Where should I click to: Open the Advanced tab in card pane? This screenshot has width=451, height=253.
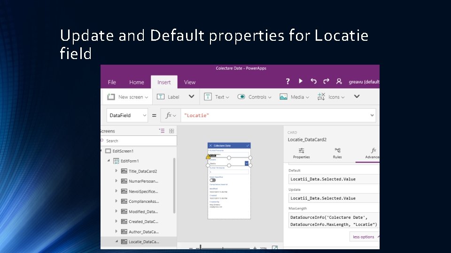372,153
